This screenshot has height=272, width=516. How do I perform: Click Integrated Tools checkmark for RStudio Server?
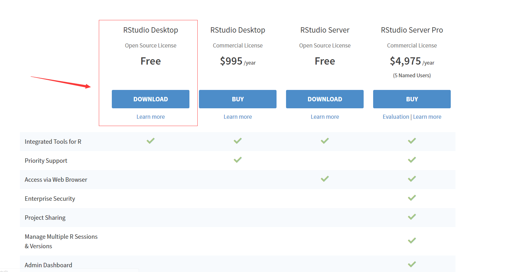click(x=325, y=141)
